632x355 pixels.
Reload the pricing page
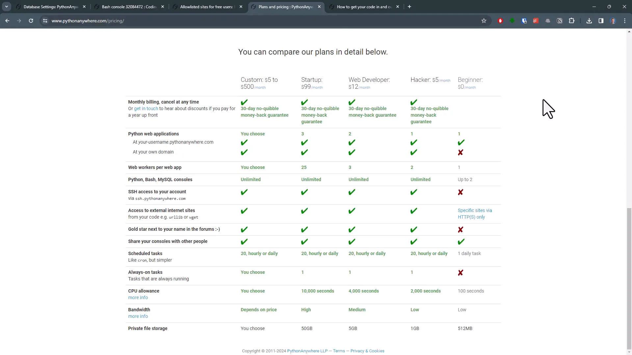pos(31,21)
